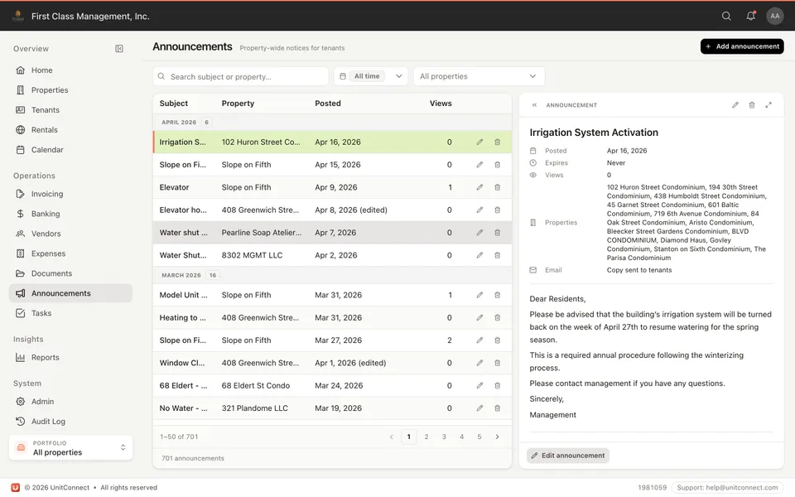Edit the Model Unit announcement row
Viewport: 795px width, 497px height.
coord(479,295)
